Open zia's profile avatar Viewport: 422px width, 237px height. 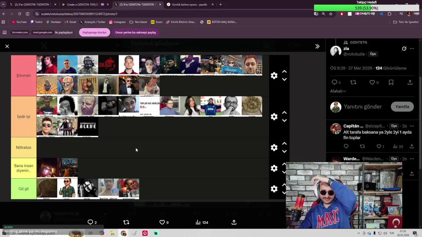click(x=336, y=51)
